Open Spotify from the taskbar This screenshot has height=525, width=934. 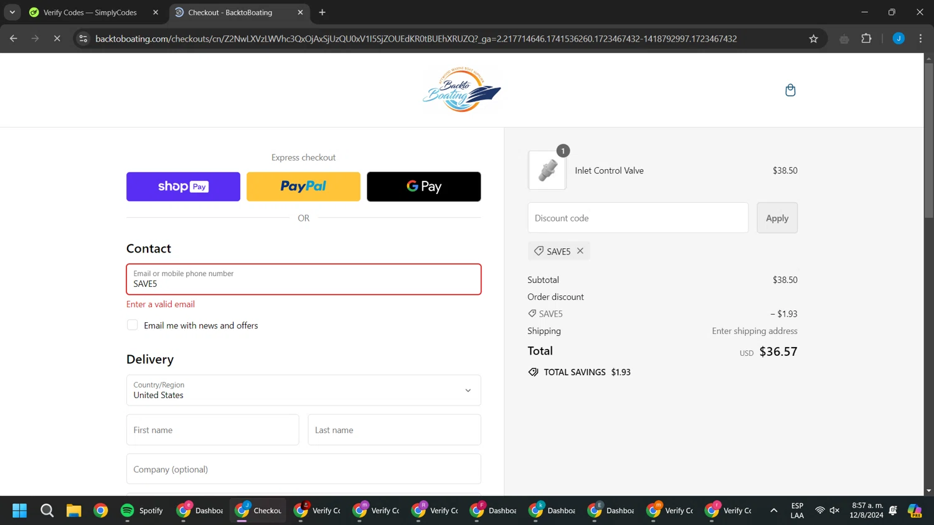point(142,511)
